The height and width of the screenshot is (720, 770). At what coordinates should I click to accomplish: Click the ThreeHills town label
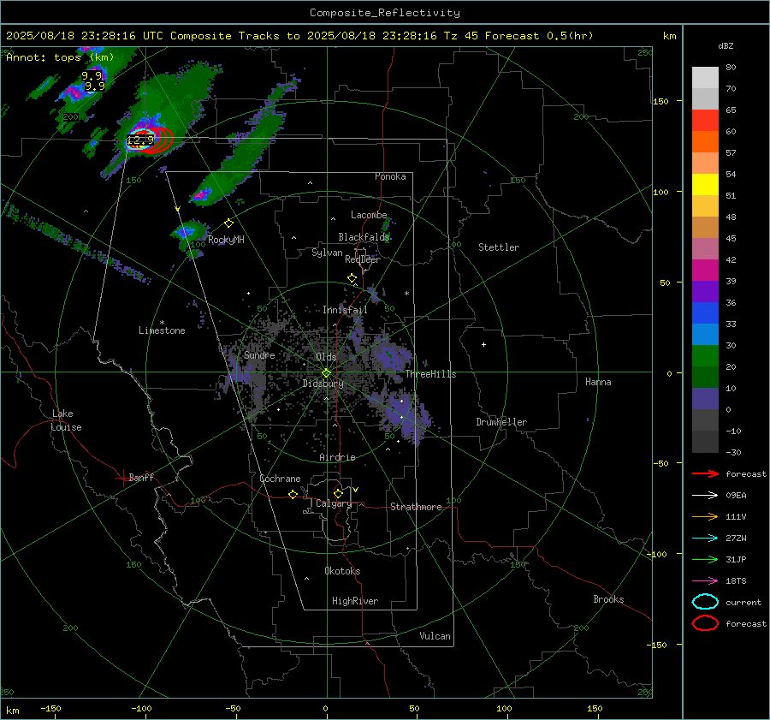430,374
